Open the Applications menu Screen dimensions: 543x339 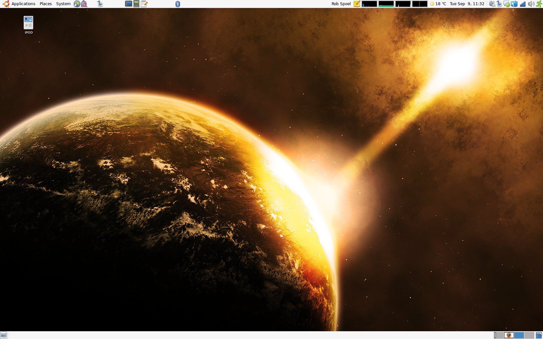(x=23, y=4)
